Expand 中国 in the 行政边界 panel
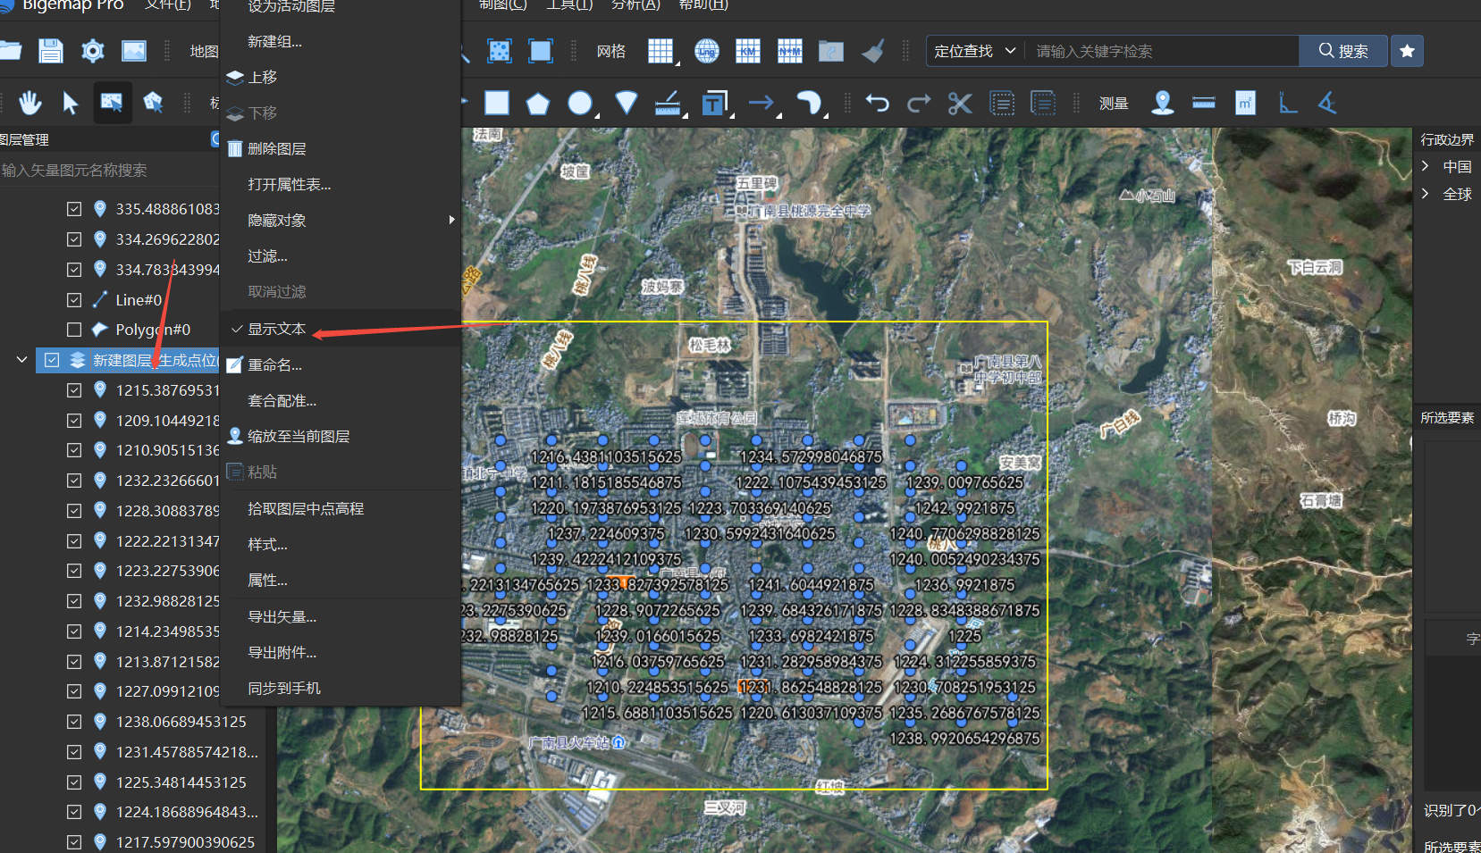This screenshot has width=1481, height=853. coord(1426,166)
